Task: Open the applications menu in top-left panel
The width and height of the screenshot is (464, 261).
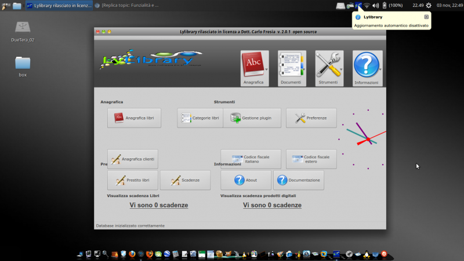Action: point(6,5)
